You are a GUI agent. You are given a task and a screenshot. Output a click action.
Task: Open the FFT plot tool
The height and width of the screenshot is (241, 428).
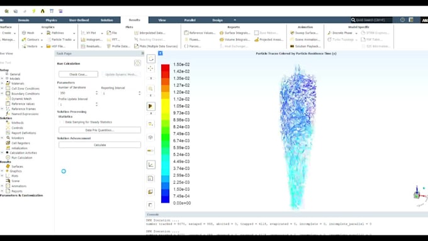click(113, 40)
